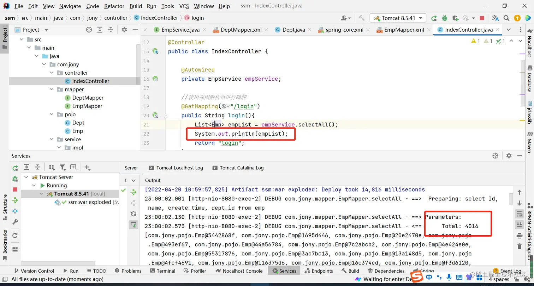Screen dimensions: 534x286
Task: Open Search Everywhere magnifier
Action: [506, 18]
